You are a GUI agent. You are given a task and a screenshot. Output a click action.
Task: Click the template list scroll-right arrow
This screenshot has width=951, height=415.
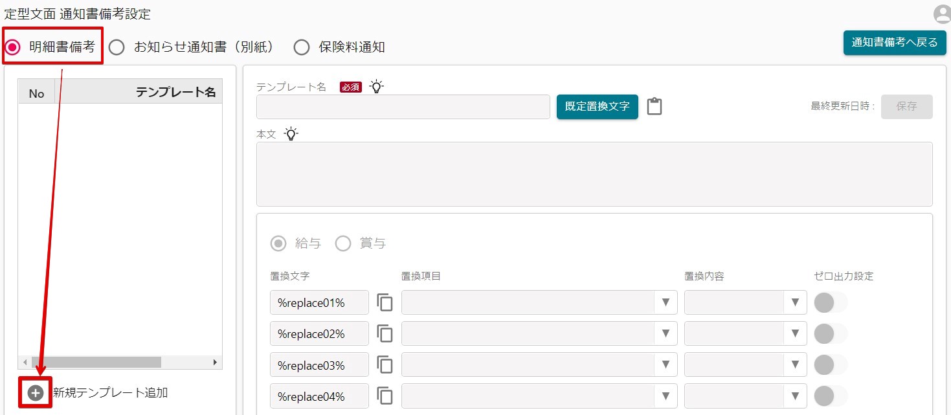pos(216,363)
